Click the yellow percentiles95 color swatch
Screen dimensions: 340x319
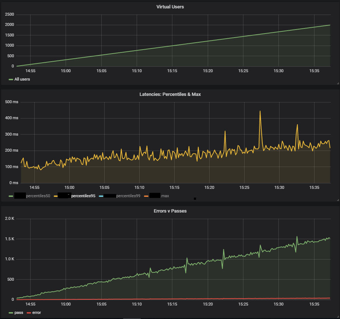coord(56,196)
